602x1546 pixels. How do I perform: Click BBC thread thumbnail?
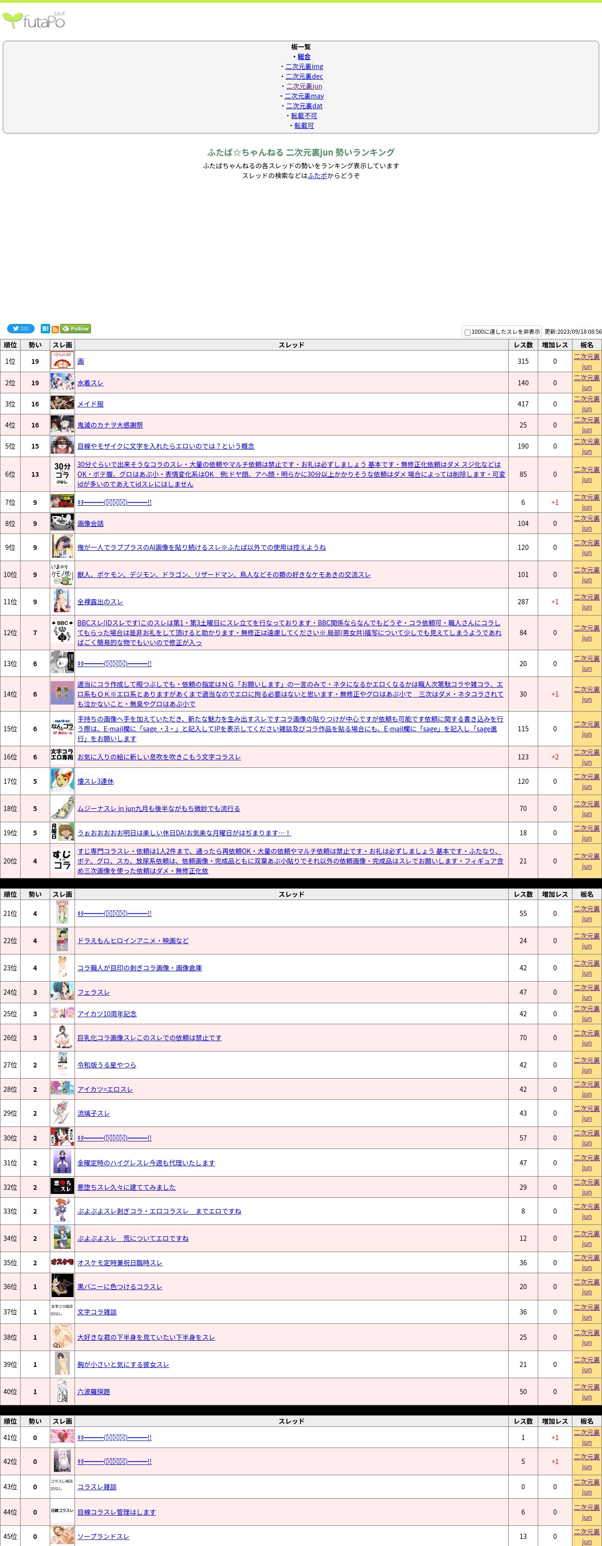(x=62, y=632)
